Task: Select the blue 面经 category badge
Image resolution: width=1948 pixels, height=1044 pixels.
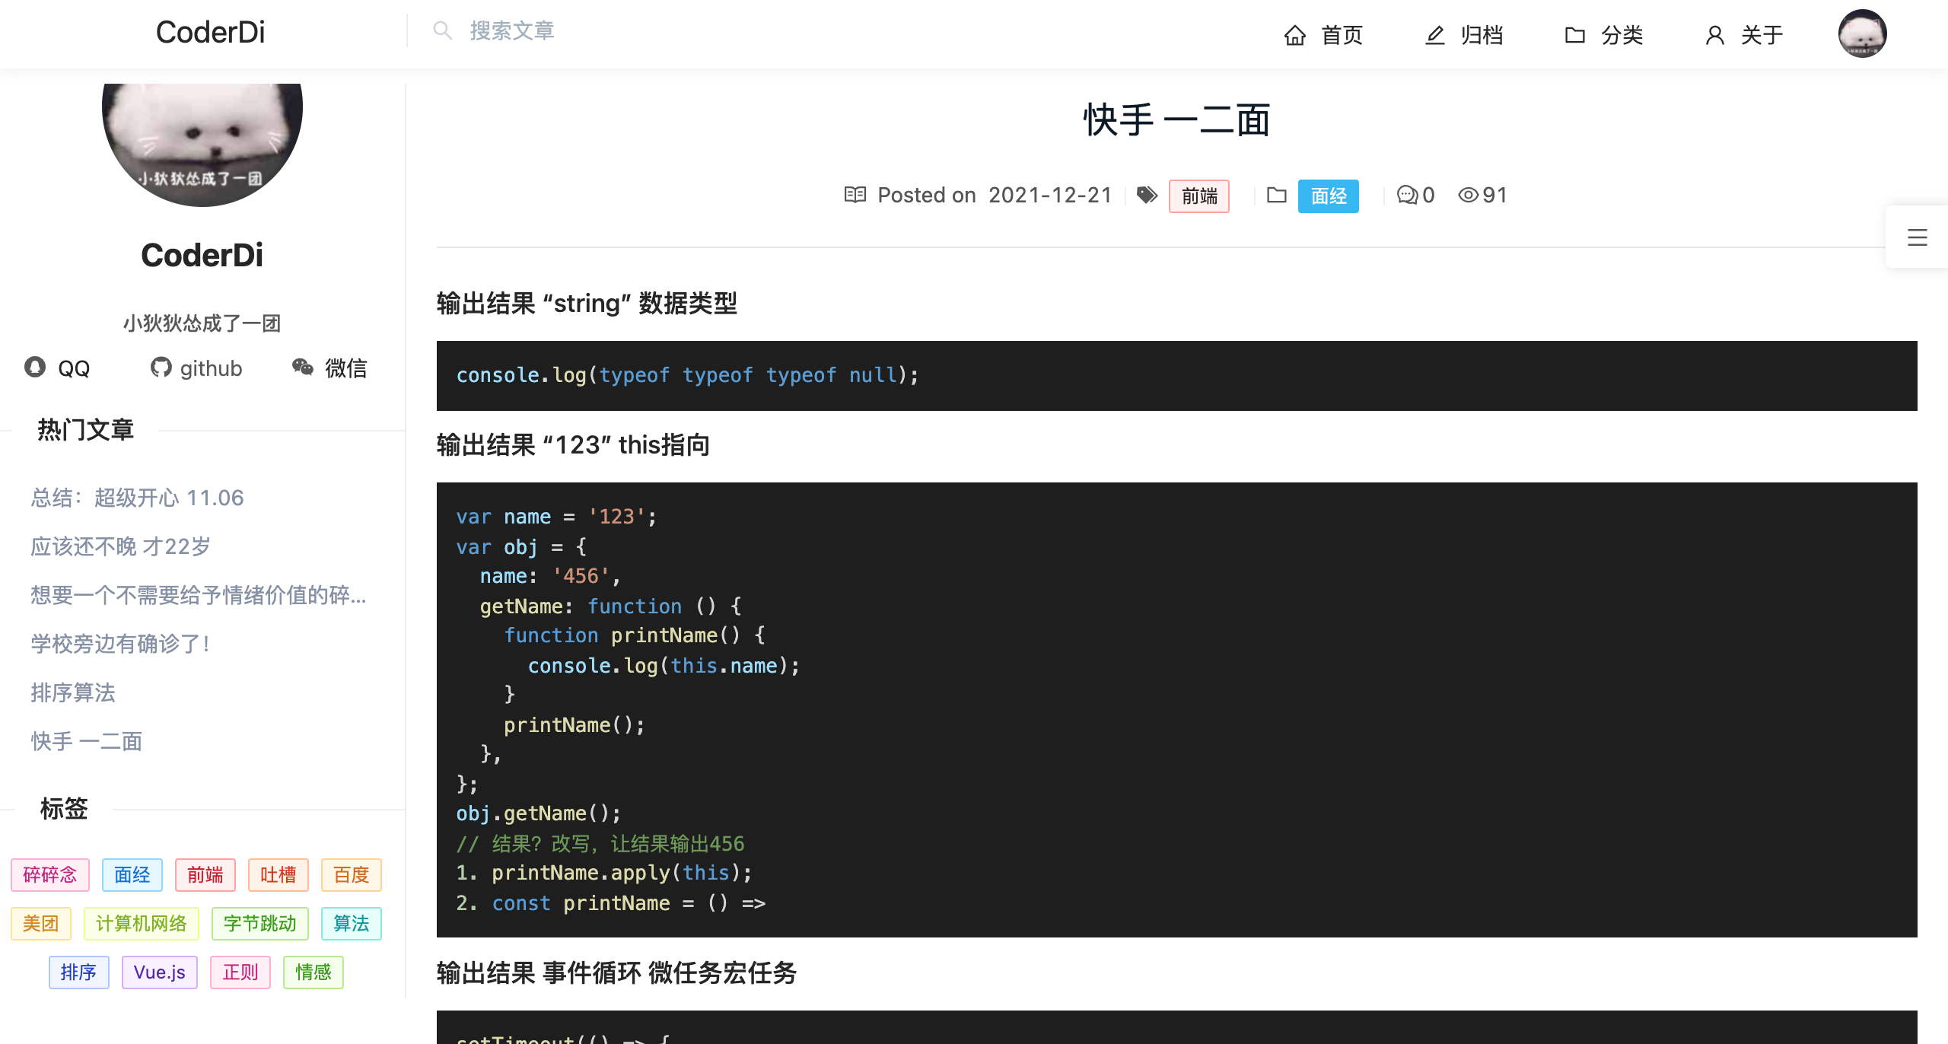Action: tap(1328, 196)
